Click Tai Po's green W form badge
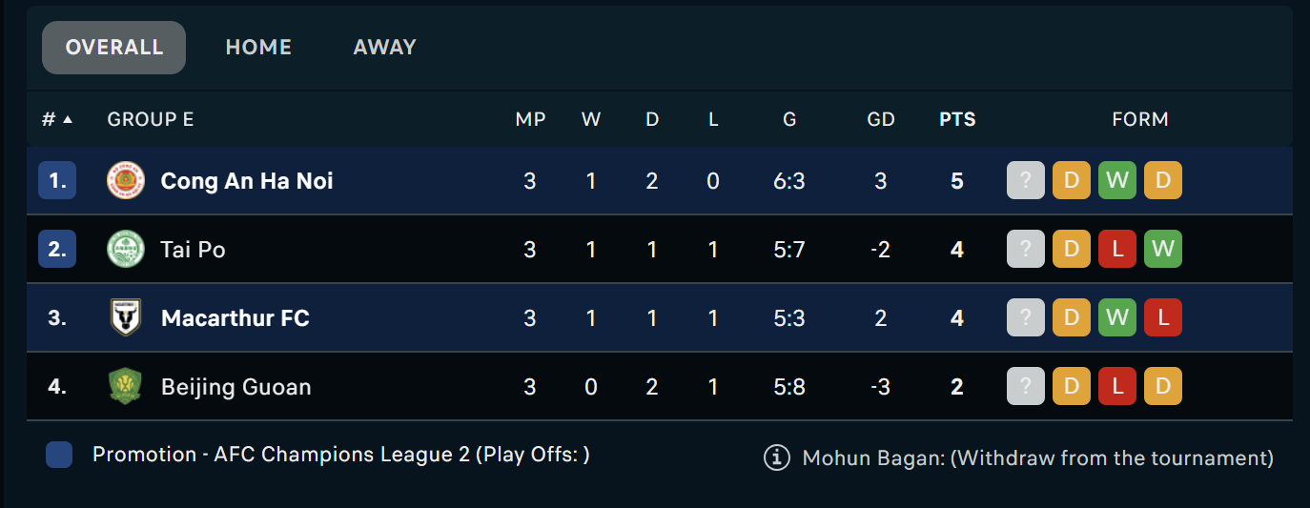 [1162, 250]
